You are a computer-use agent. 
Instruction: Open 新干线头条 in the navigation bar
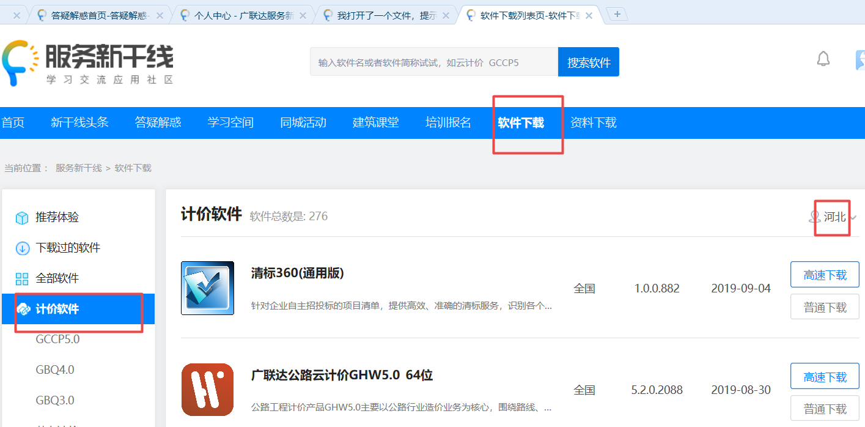[x=79, y=122]
